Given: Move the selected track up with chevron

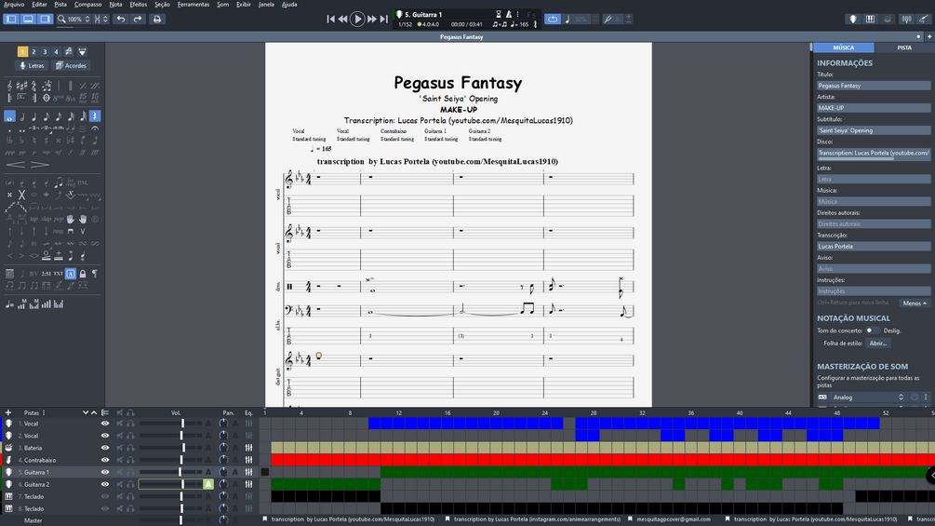Looking at the screenshot, I should [94, 412].
